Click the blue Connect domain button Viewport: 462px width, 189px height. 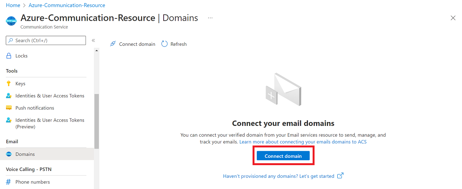pyautogui.click(x=283, y=156)
